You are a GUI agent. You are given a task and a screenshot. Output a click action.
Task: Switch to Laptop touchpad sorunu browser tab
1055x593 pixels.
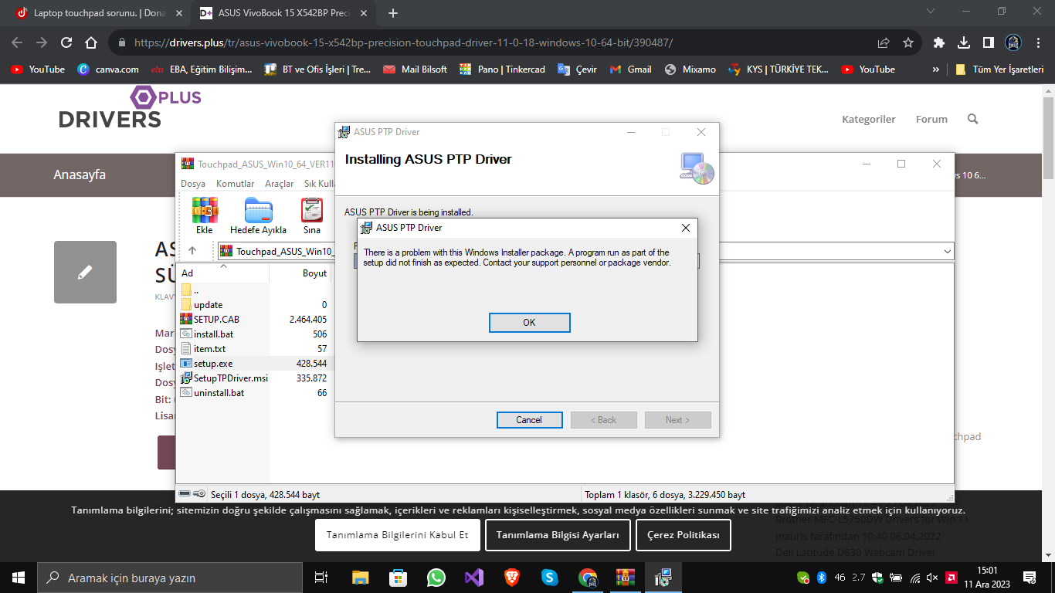[x=98, y=13]
